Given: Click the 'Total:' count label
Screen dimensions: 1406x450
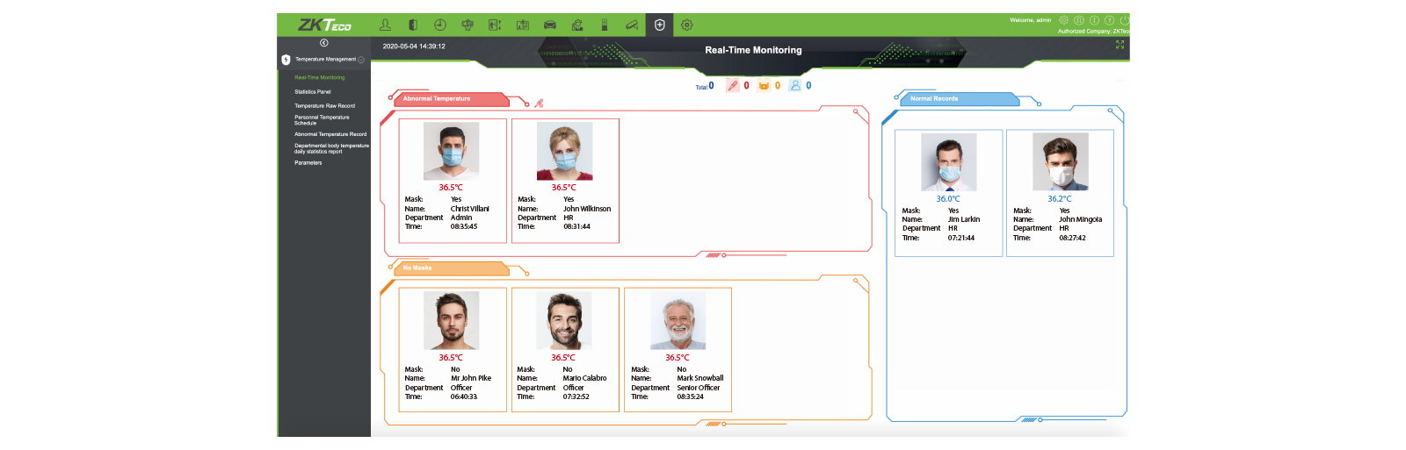Looking at the screenshot, I should point(702,87).
